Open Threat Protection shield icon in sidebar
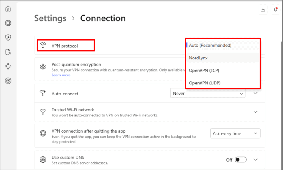 click(8, 37)
